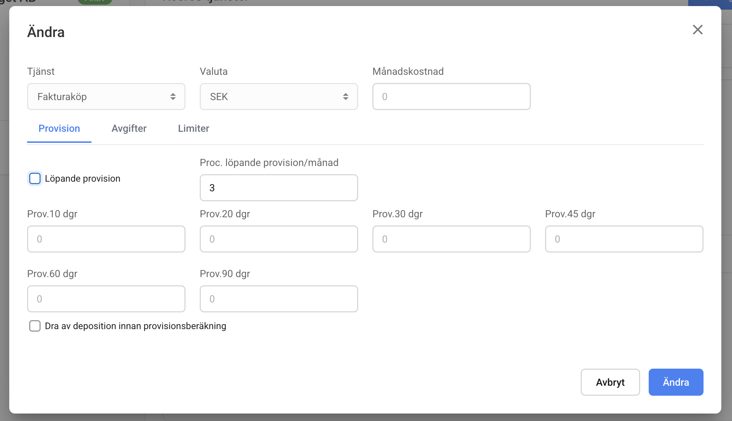Screen dimensions: 732x421
Task: Click the Prov.45 dgr input field
Action: (x=624, y=239)
